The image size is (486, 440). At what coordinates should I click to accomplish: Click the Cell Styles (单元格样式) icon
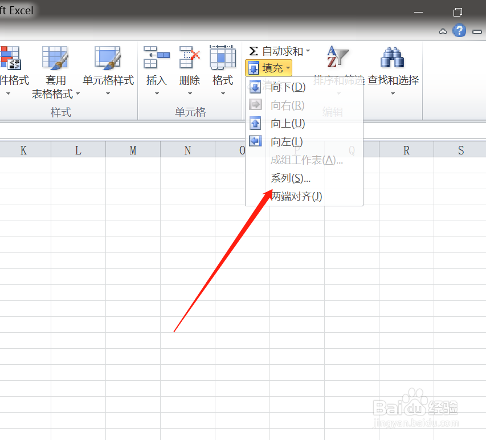[108, 58]
